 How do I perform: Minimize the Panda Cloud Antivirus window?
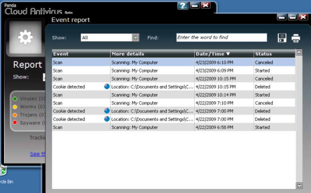(x=195, y=6)
